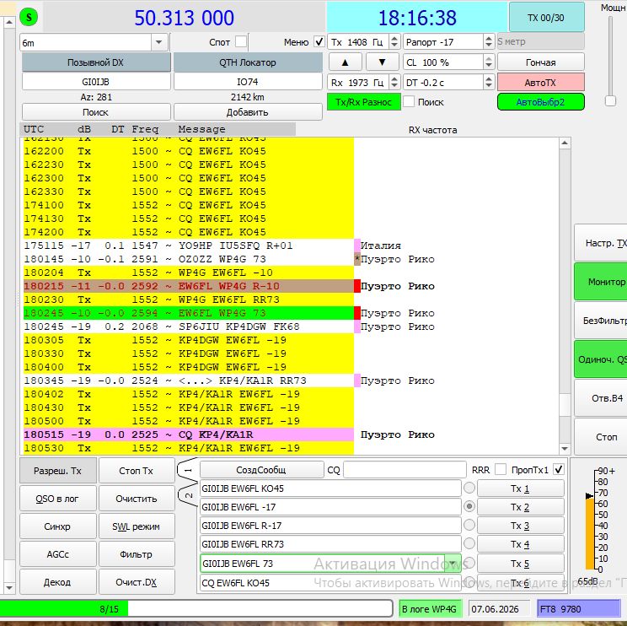
Task: Click the Фильтр button
Action: (x=137, y=554)
